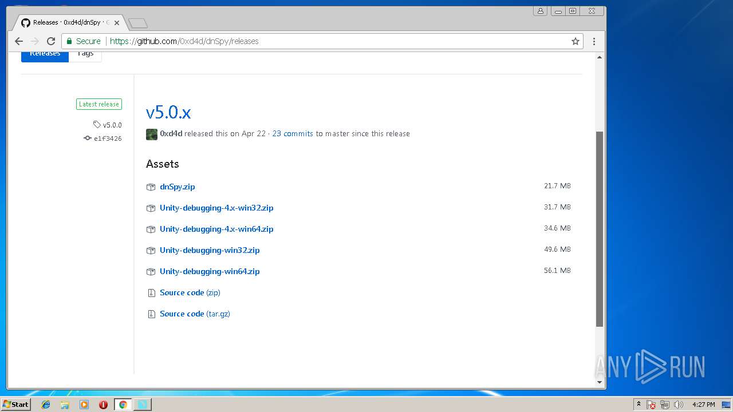Click package icon beside Unity-debugging-4.x-win64.zip
733x412 pixels.
pyautogui.click(x=151, y=229)
